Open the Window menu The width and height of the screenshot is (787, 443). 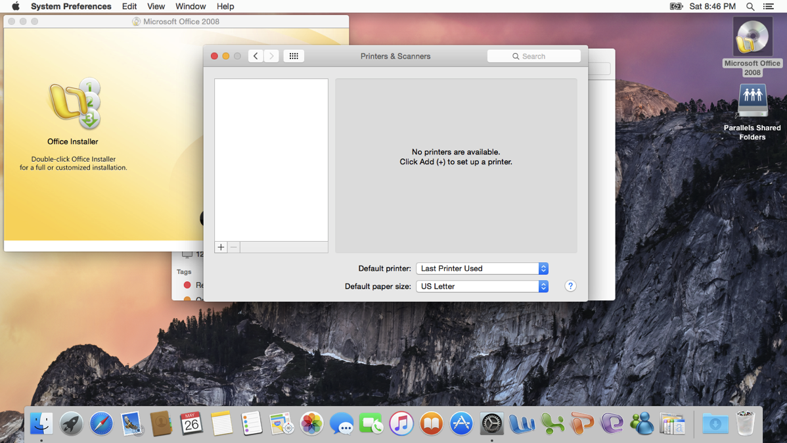191,7
